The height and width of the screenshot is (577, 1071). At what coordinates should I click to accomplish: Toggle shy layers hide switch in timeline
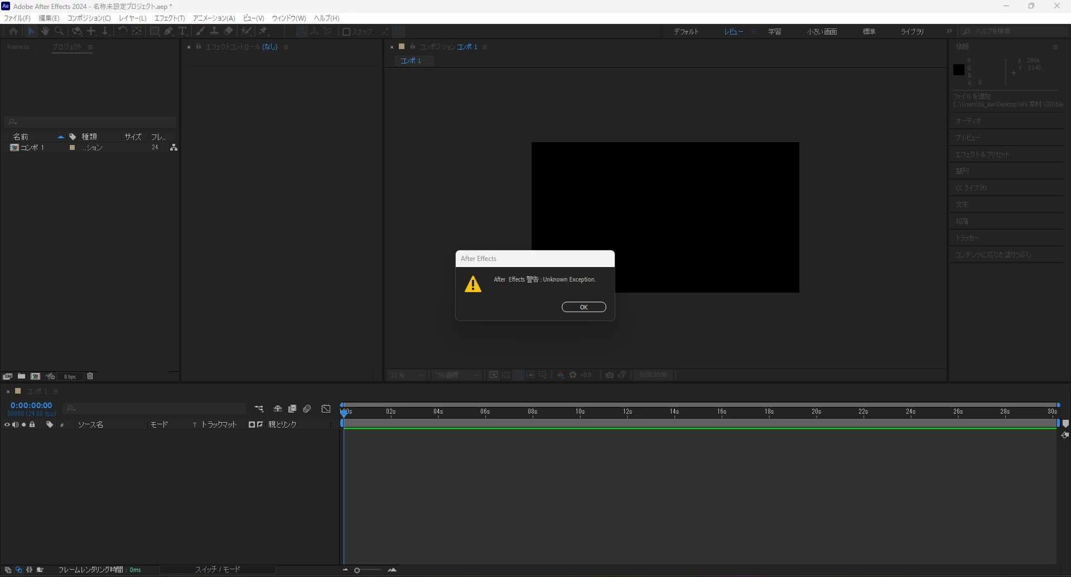click(x=277, y=409)
